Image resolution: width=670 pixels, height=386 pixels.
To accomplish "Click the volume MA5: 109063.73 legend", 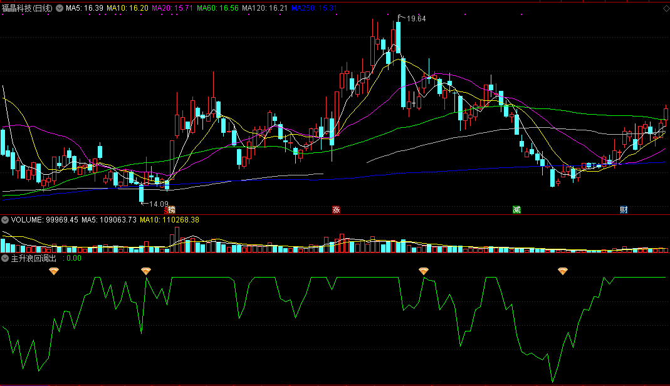I will point(109,220).
